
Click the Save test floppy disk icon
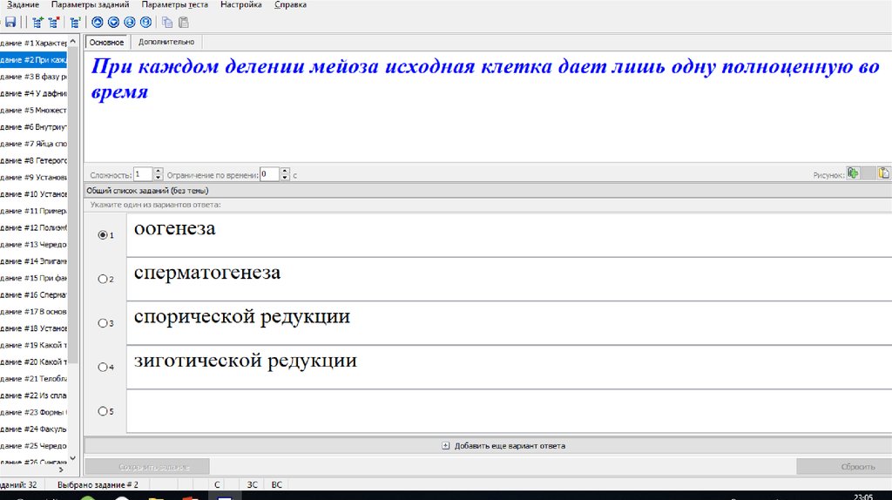pyautogui.click(x=10, y=23)
